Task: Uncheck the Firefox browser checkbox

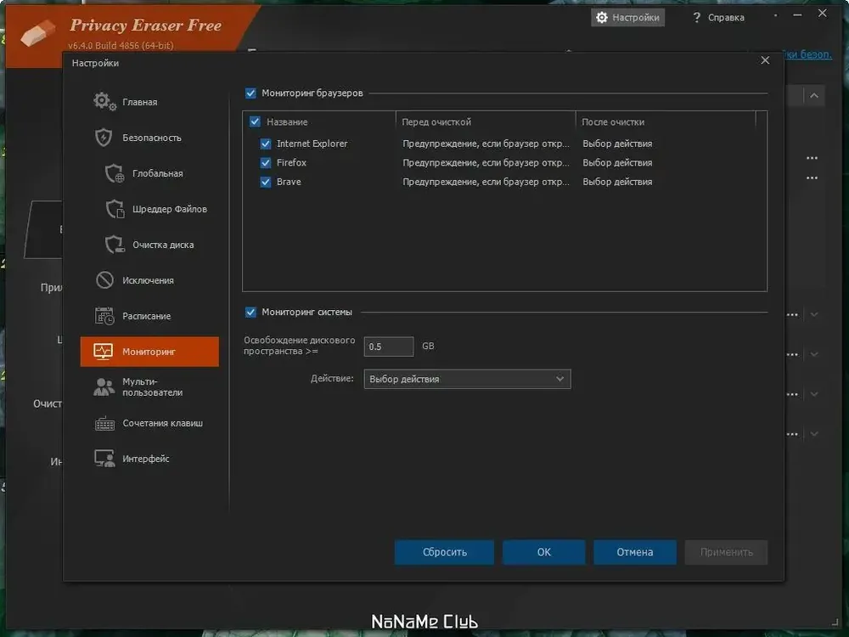Action: click(265, 162)
